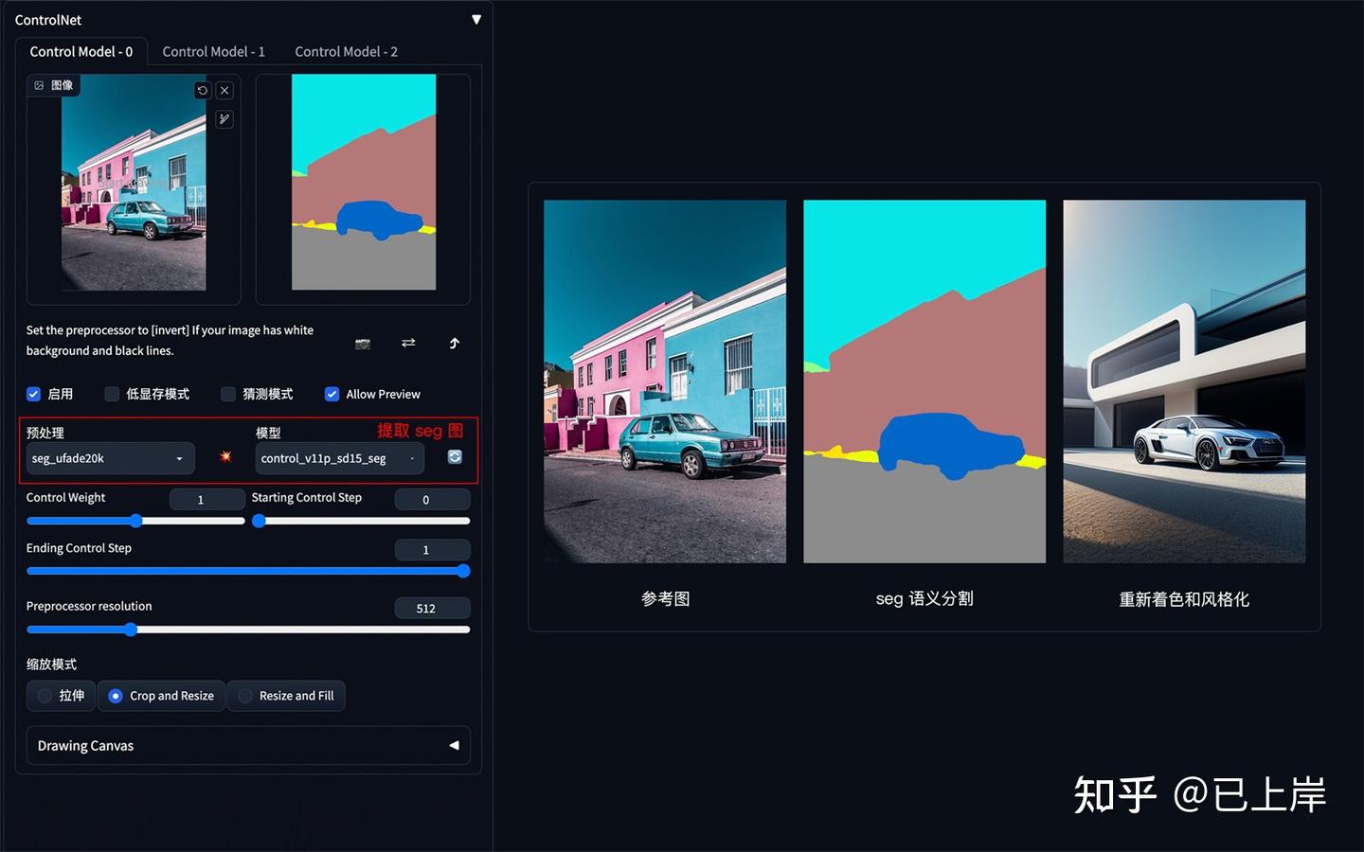Screen dimensions: 1364x852
Task: Refresh the model list with the blue refresh icon
Action: (455, 456)
